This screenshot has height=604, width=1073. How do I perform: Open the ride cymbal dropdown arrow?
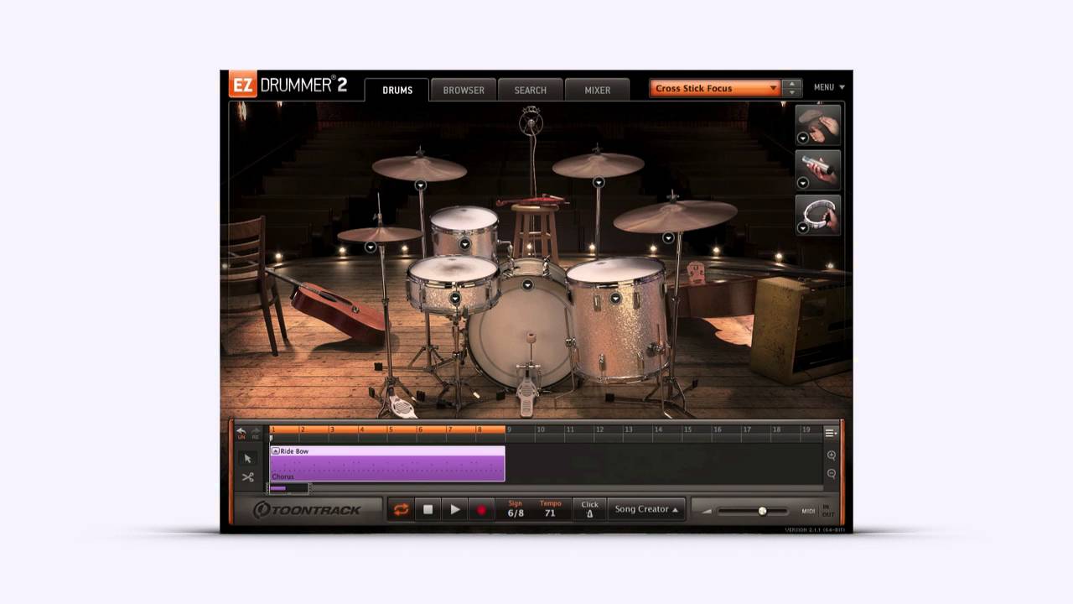(x=668, y=238)
